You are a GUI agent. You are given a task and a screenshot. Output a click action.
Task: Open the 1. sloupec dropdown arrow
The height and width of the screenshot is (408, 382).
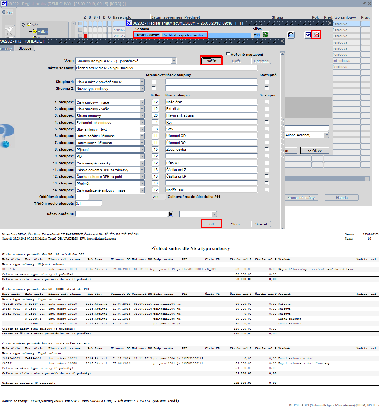click(x=142, y=102)
